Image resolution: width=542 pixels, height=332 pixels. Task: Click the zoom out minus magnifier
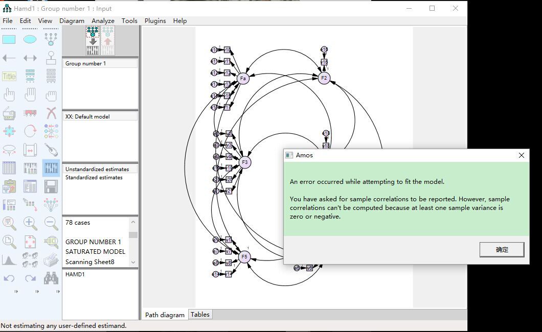pos(51,223)
